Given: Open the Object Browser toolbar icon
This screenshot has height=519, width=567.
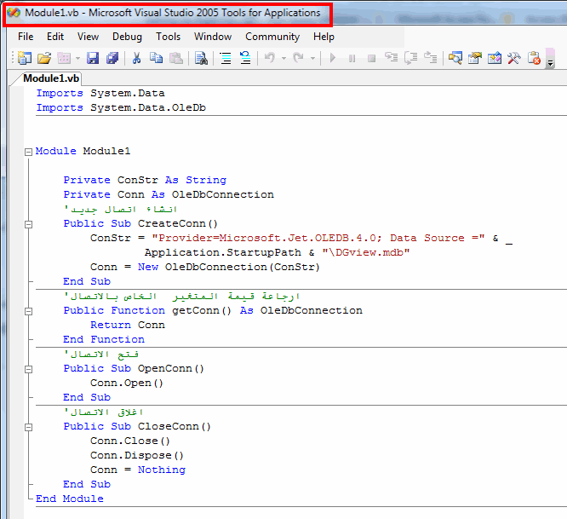Looking at the screenshot, I should click(x=495, y=58).
